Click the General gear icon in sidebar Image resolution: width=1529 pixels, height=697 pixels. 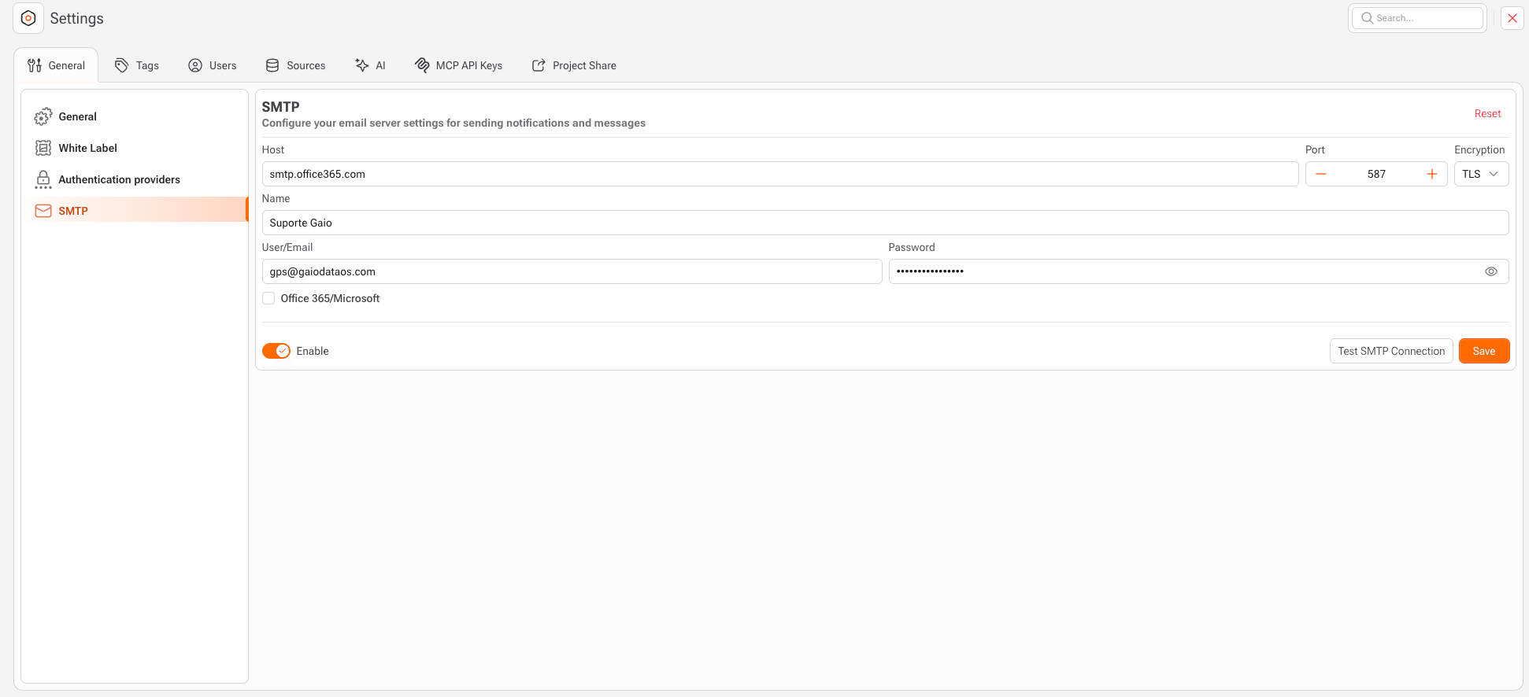pyautogui.click(x=43, y=116)
